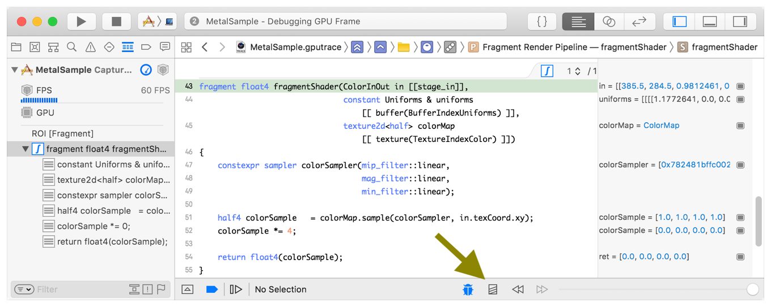This screenshot has width=771, height=307.
Task: Switch to the Assistant editor overlapping circles
Action: pos(609,21)
